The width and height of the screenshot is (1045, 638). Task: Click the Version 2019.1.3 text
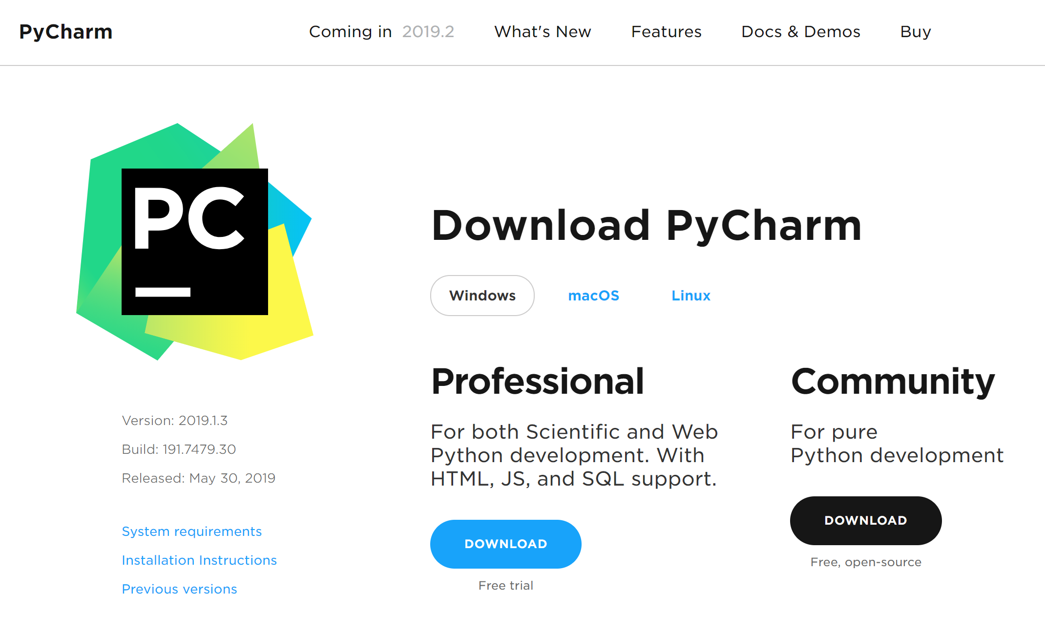coord(174,421)
